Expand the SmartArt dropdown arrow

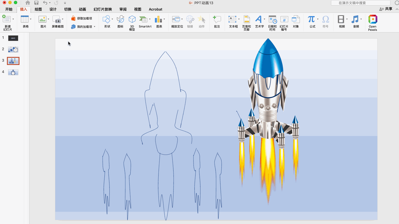point(150,19)
